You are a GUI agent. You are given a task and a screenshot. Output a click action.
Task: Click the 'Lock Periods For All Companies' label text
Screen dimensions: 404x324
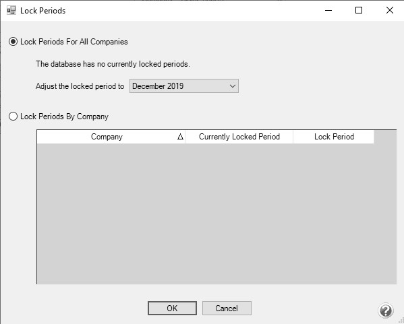click(x=74, y=42)
